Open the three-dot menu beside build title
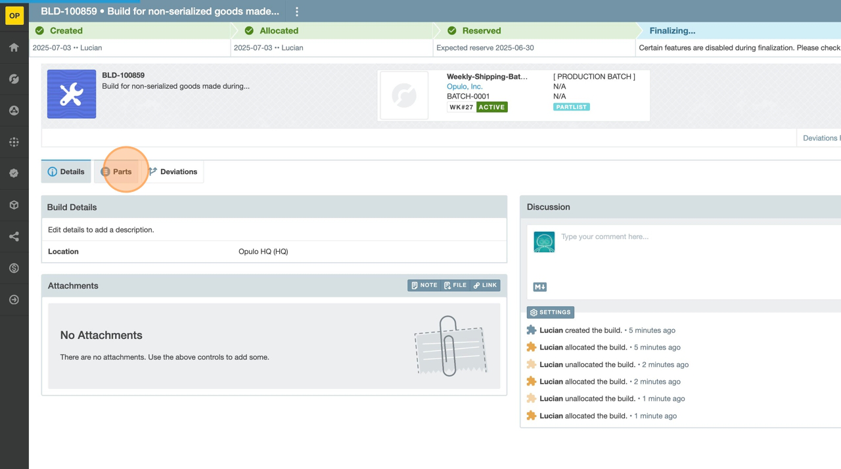Viewport: 841px width, 469px height. click(x=297, y=12)
